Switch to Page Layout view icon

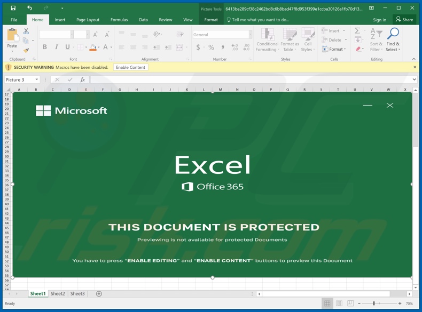(x=339, y=303)
